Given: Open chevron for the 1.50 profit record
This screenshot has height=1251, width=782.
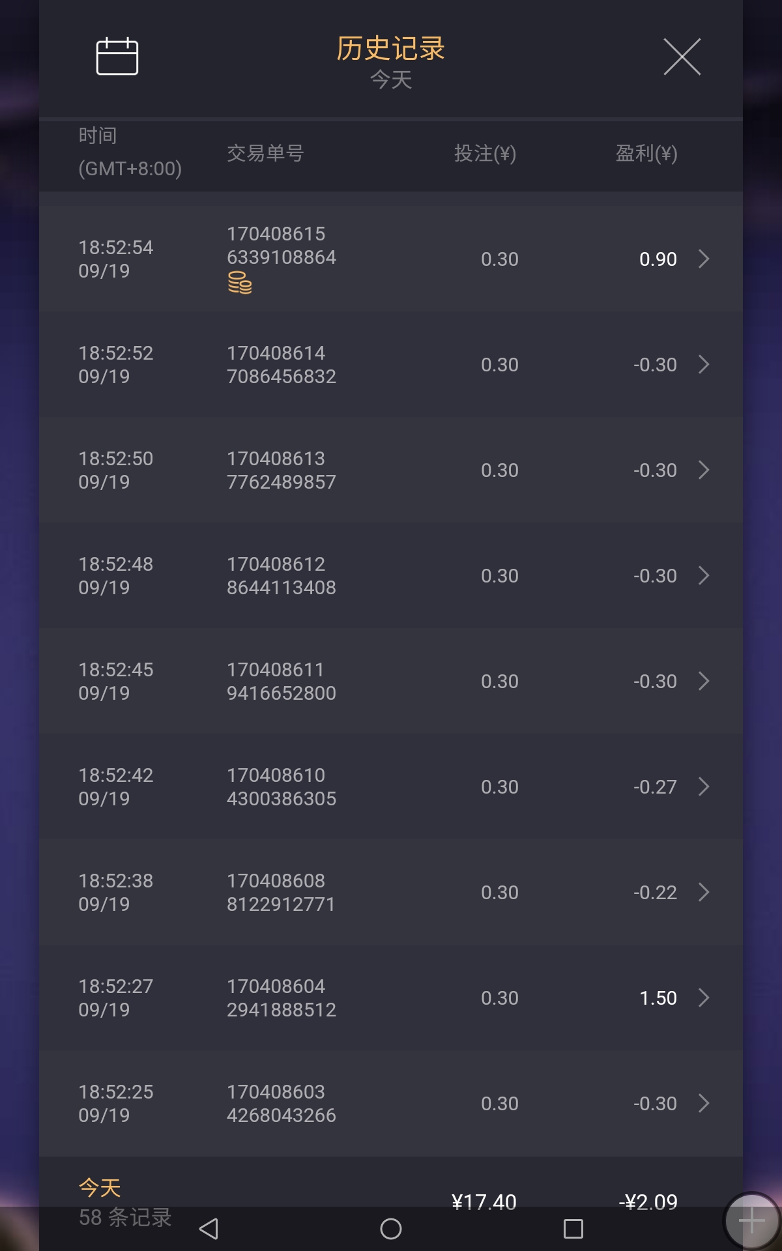Looking at the screenshot, I should 704,998.
